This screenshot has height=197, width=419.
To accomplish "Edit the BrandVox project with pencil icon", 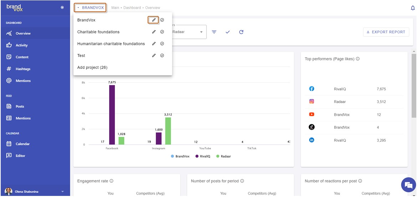I will [154, 20].
